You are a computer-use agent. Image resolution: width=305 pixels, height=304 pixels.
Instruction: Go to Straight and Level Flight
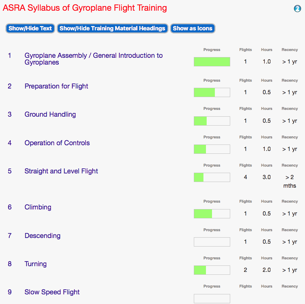click(x=61, y=171)
